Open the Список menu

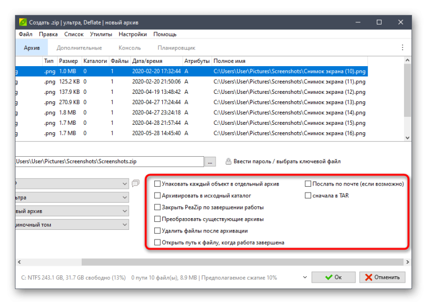(74, 34)
